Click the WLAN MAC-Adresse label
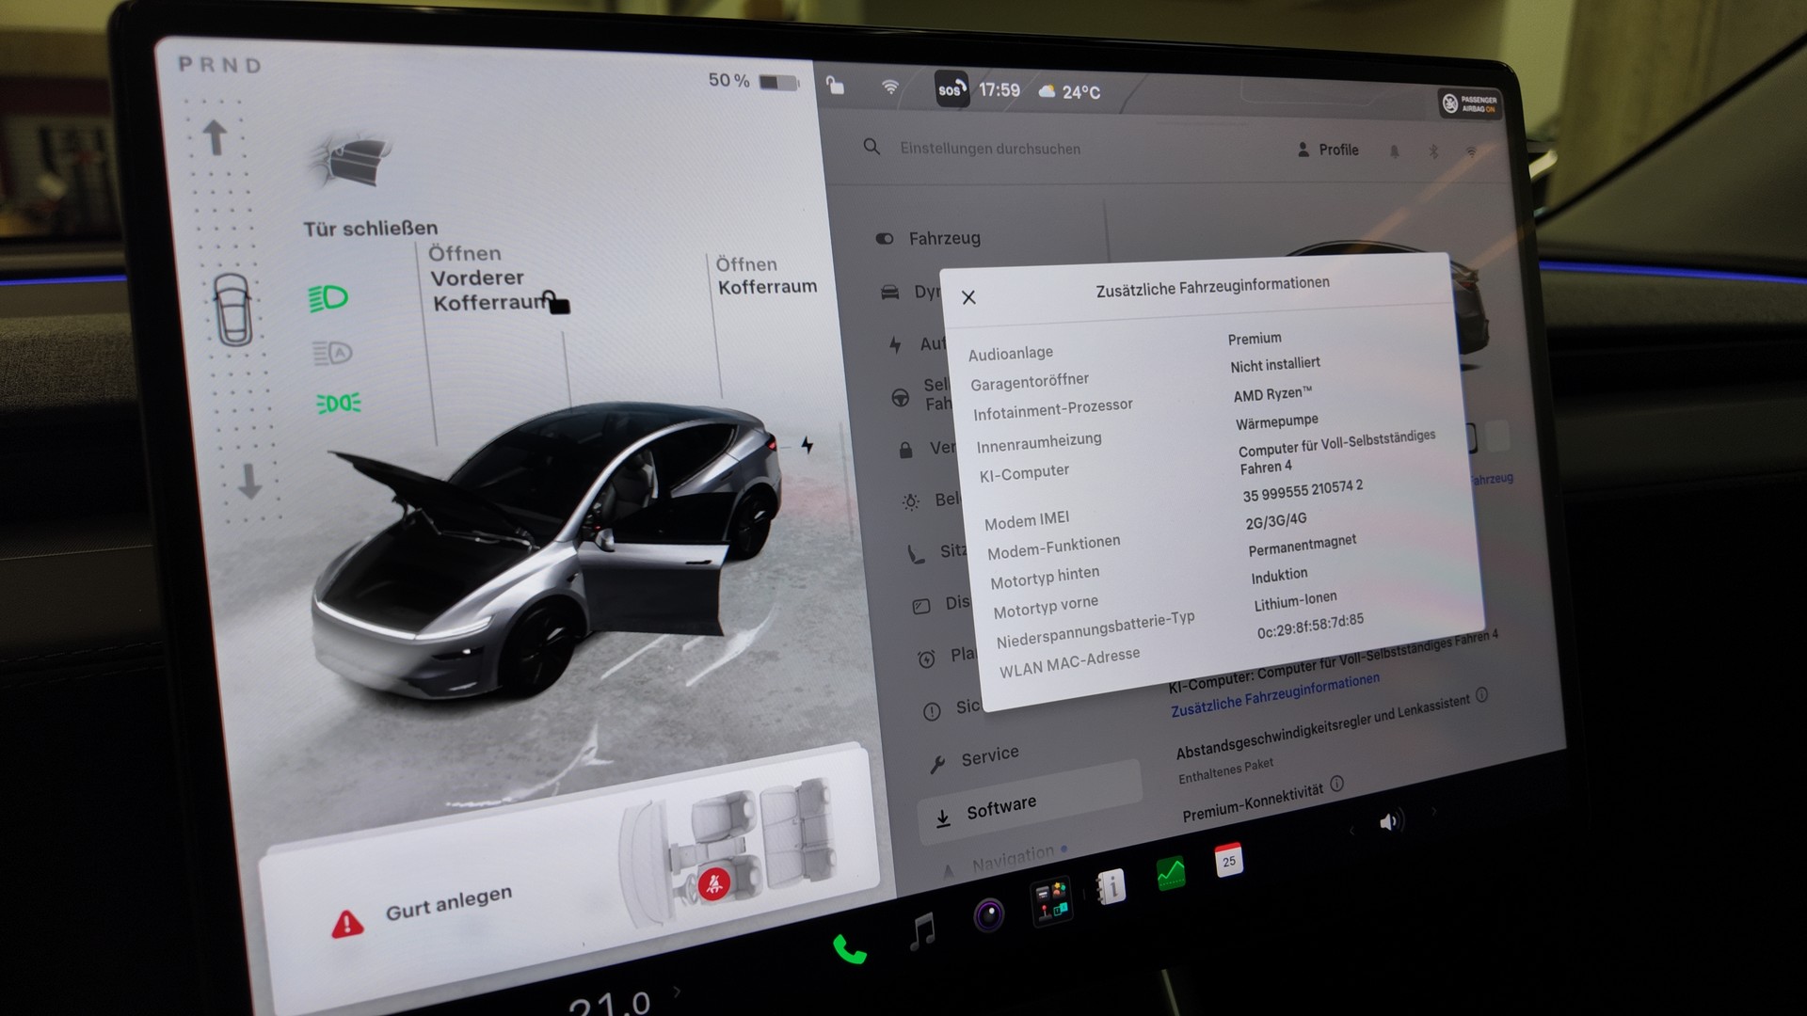The height and width of the screenshot is (1016, 1807). pyautogui.click(x=1069, y=662)
